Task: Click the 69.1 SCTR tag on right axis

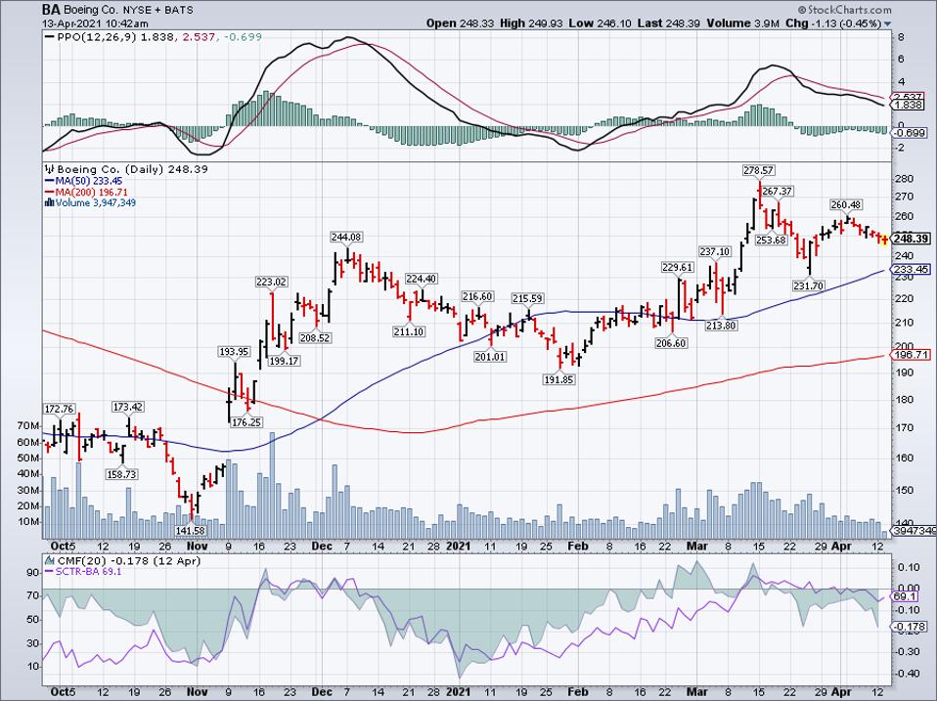Action: pos(904,596)
